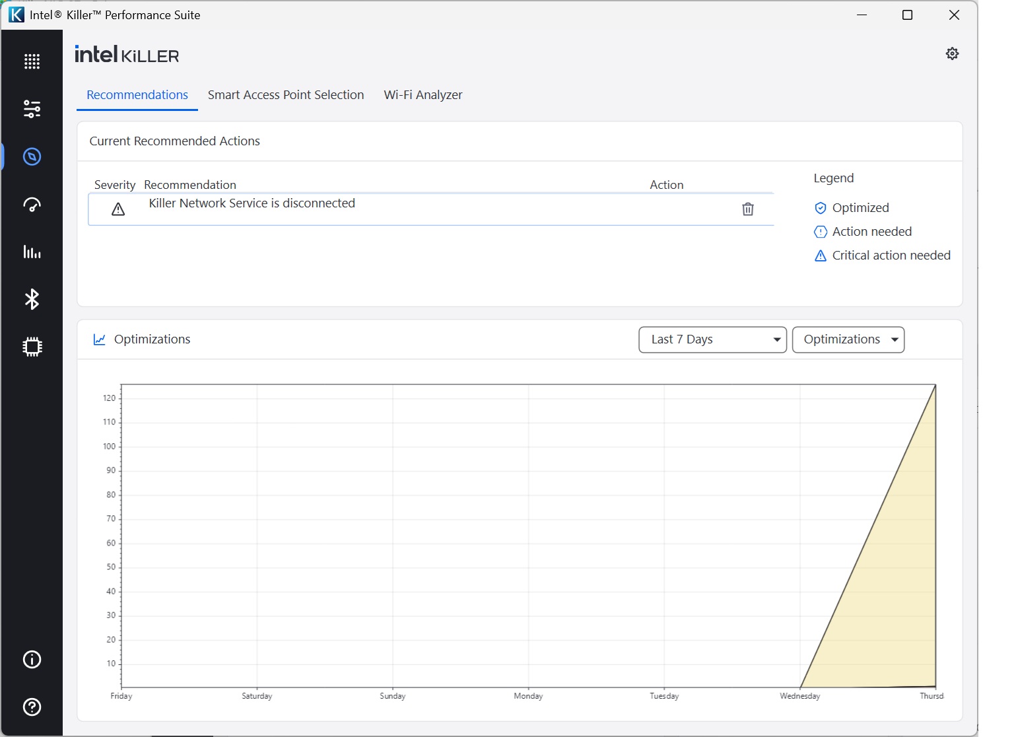The width and height of the screenshot is (1014, 737).
Task: Open the processor chip sidebar icon
Action: pos(32,347)
